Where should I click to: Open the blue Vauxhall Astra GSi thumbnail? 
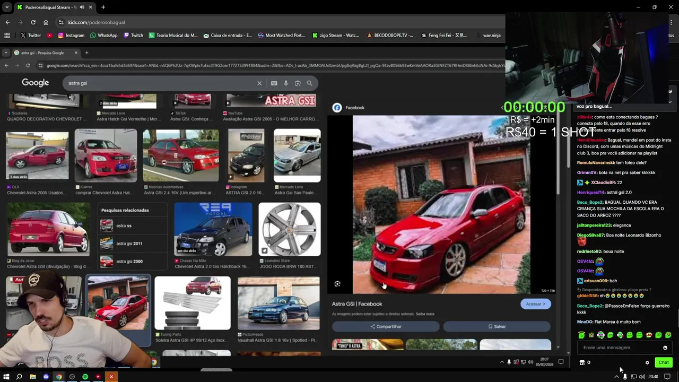point(278,303)
